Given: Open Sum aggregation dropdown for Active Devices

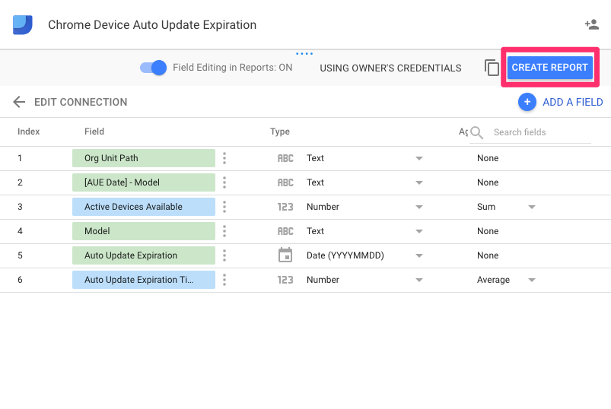Looking at the screenshot, I should tap(531, 207).
